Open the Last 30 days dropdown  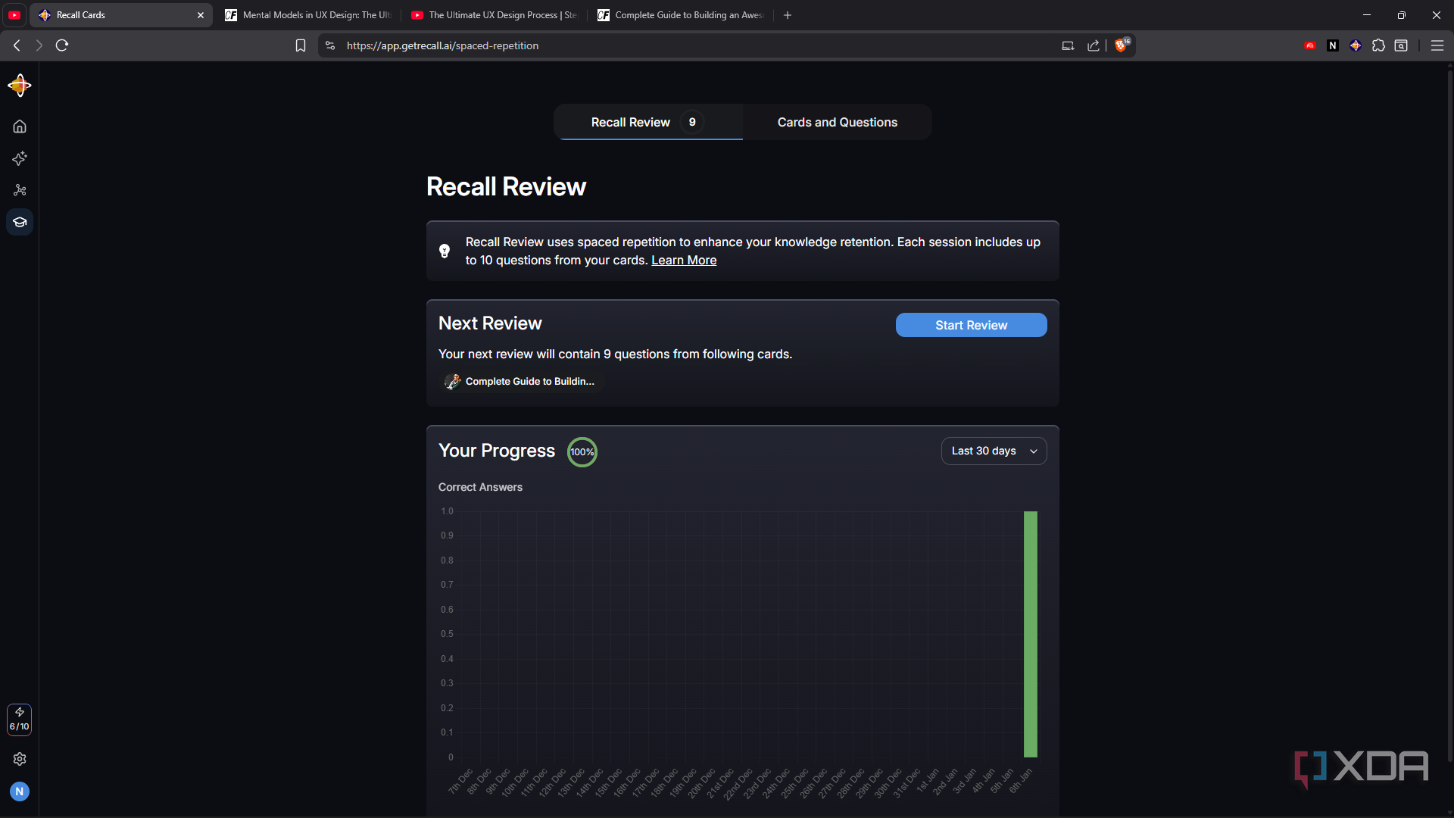click(994, 451)
